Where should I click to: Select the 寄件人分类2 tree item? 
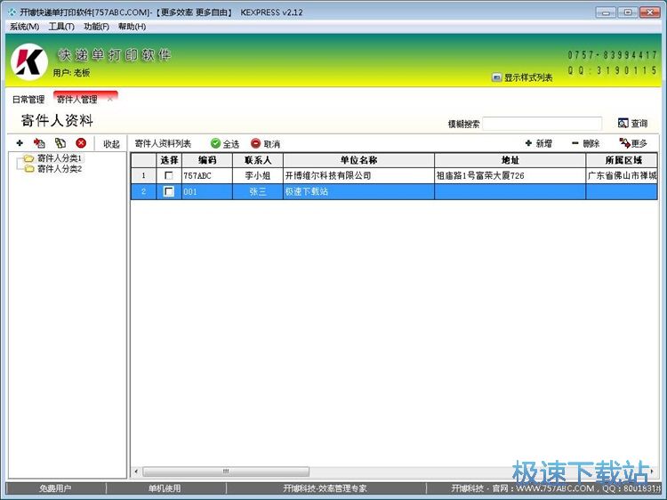(x=59, y=169)
